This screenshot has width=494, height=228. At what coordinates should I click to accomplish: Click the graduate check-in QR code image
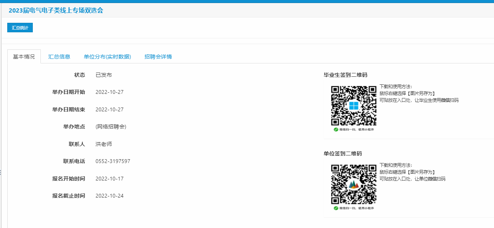tap(354, 106)
